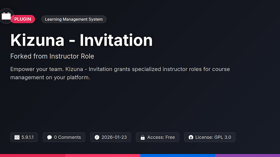Click the 5.9.1.1 version badge text
Screen dimensions: 280x157
(28, 137)
